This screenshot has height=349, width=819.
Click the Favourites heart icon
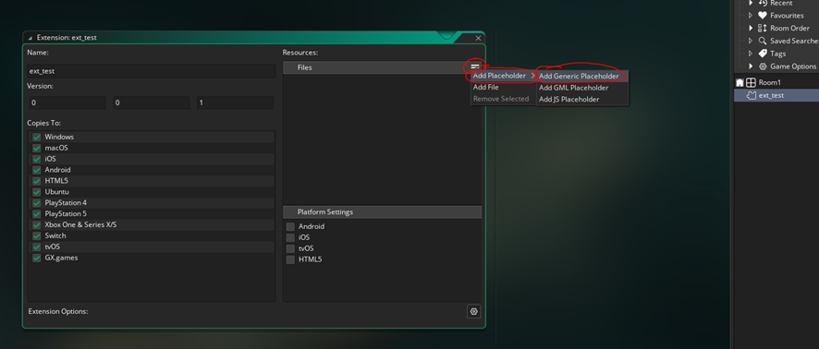(x=763, y=16)
